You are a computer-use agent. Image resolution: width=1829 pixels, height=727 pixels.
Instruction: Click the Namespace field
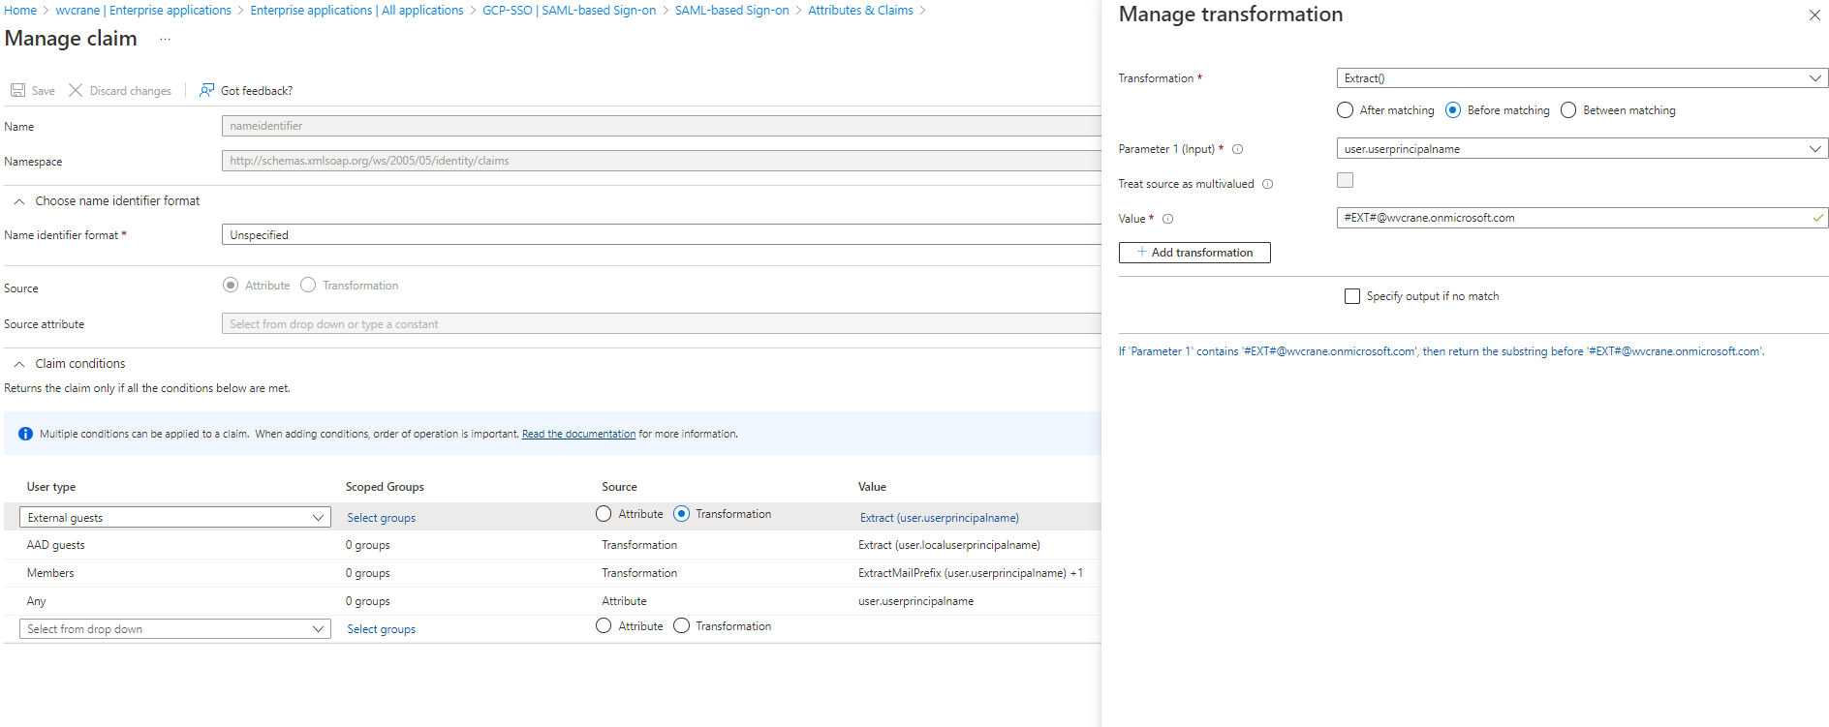(662, 161)
